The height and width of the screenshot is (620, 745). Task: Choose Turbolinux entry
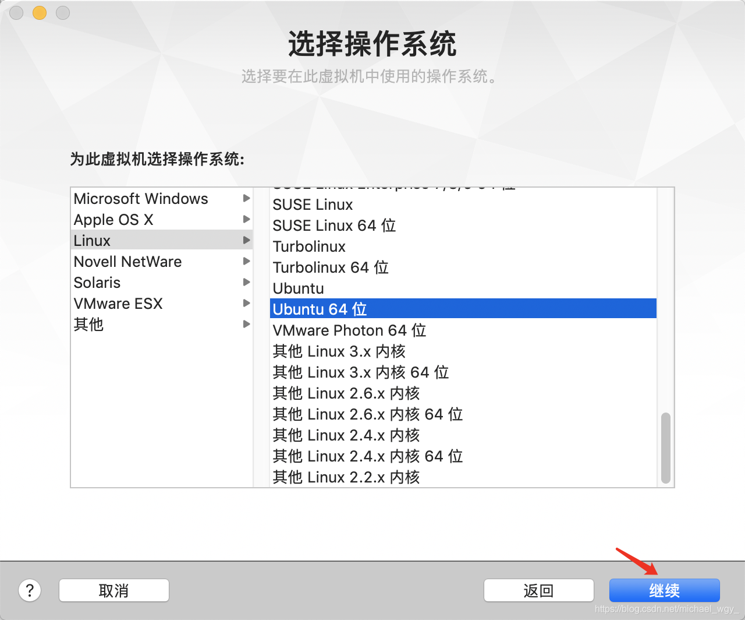click(463, 246)
